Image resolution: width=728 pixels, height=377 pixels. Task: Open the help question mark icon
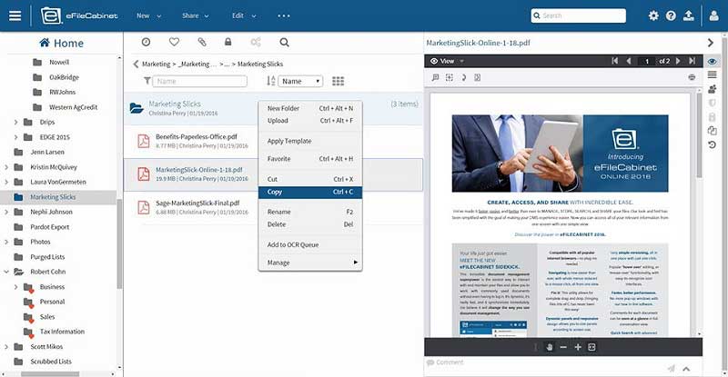point(671,15)
